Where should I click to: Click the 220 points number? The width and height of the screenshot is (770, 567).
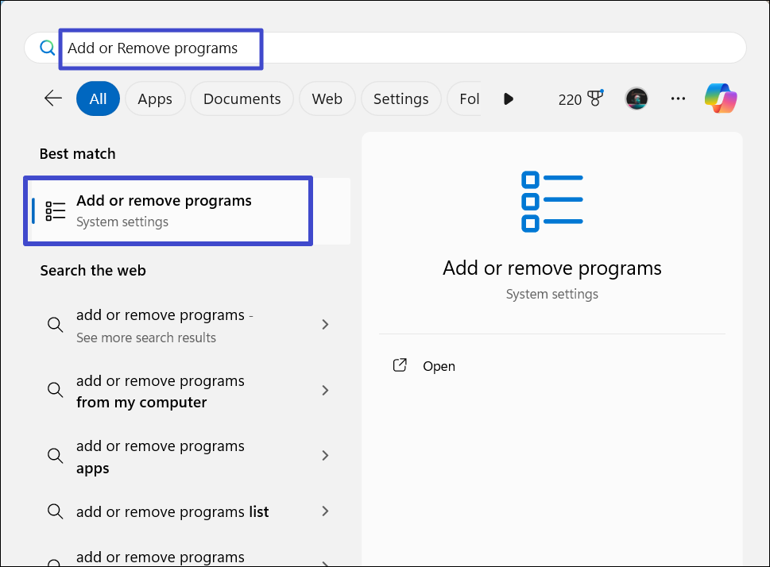point(570,99)
